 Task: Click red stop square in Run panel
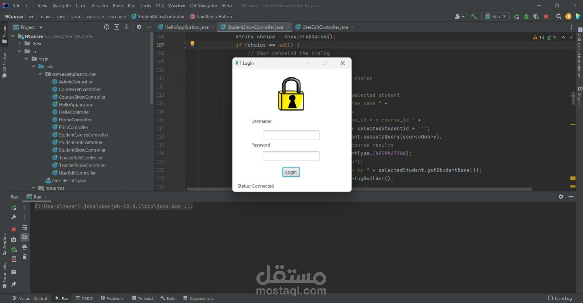click(x=13, y=230)
